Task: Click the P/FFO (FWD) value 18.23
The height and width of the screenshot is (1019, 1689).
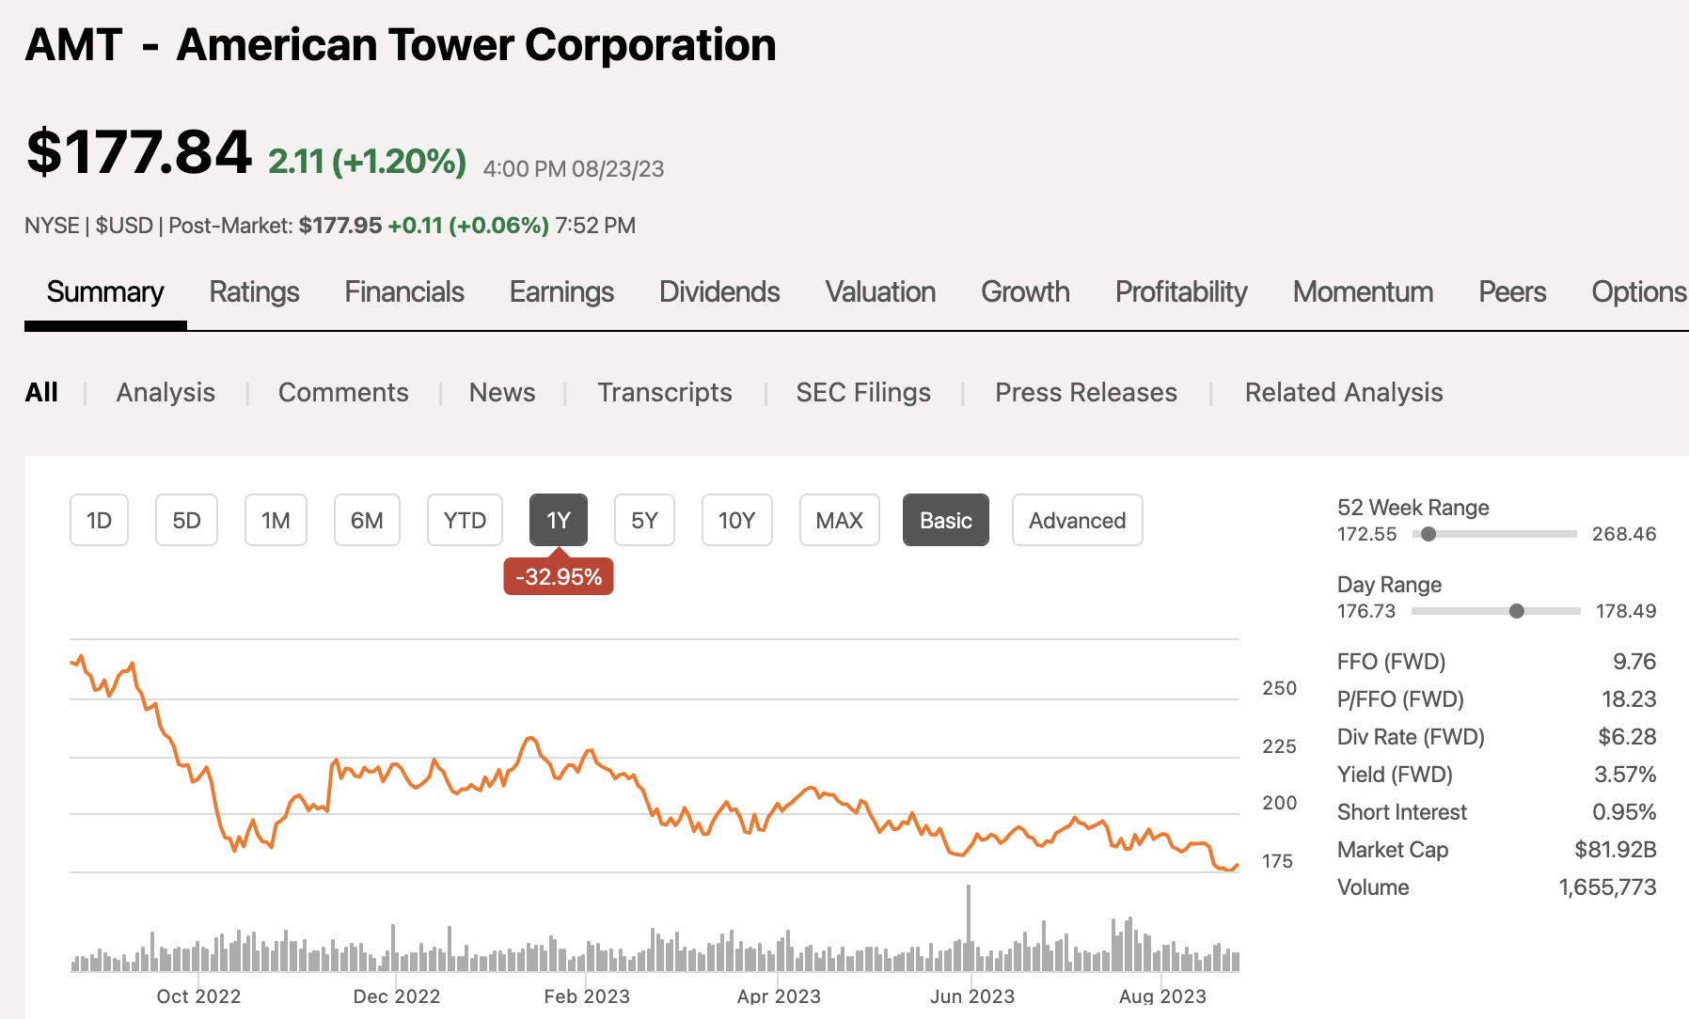Action: [1629, 699]
